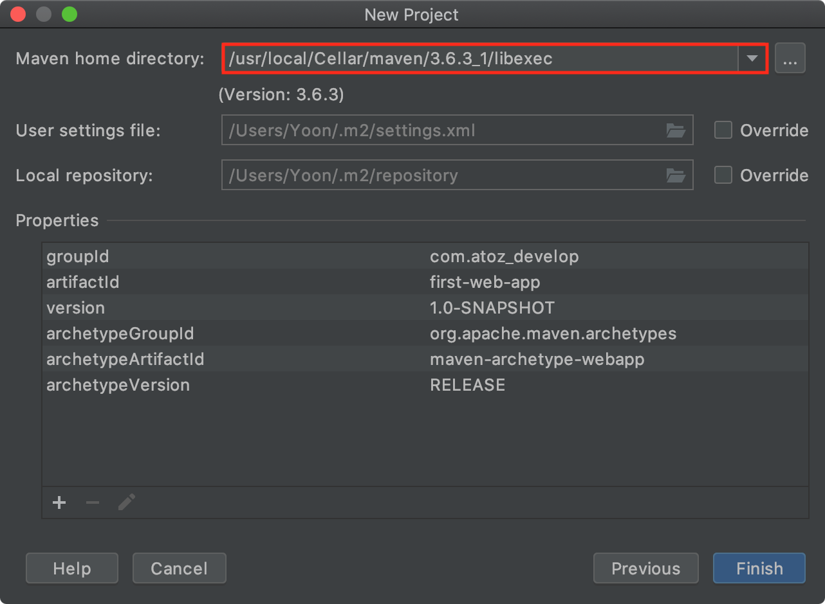
Task: Edit a property with the pencil icon
Action: click(x=126, y=502)
